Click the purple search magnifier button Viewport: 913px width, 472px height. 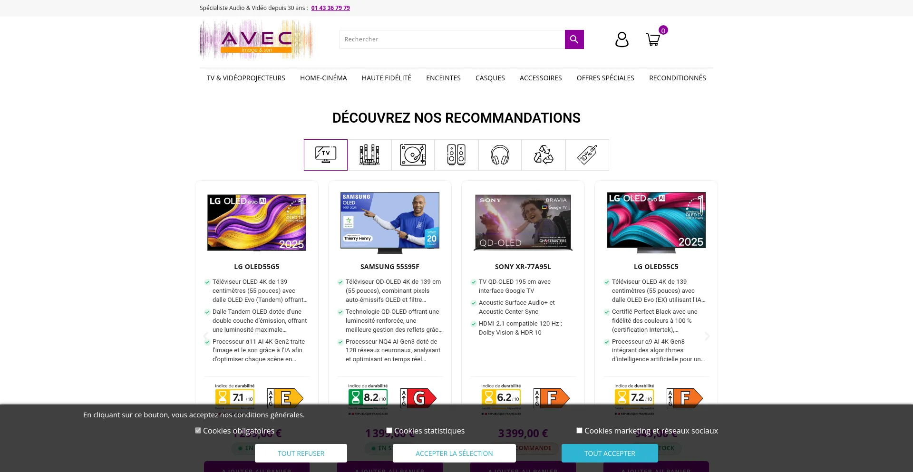574,39
